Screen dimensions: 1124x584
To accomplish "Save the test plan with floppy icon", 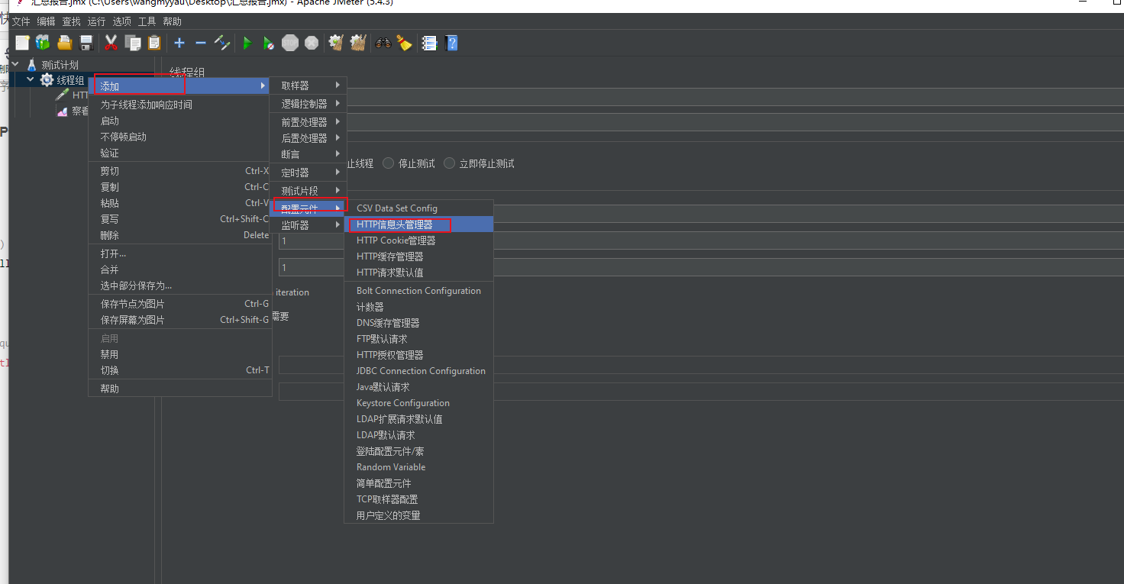I will point(86,44).
